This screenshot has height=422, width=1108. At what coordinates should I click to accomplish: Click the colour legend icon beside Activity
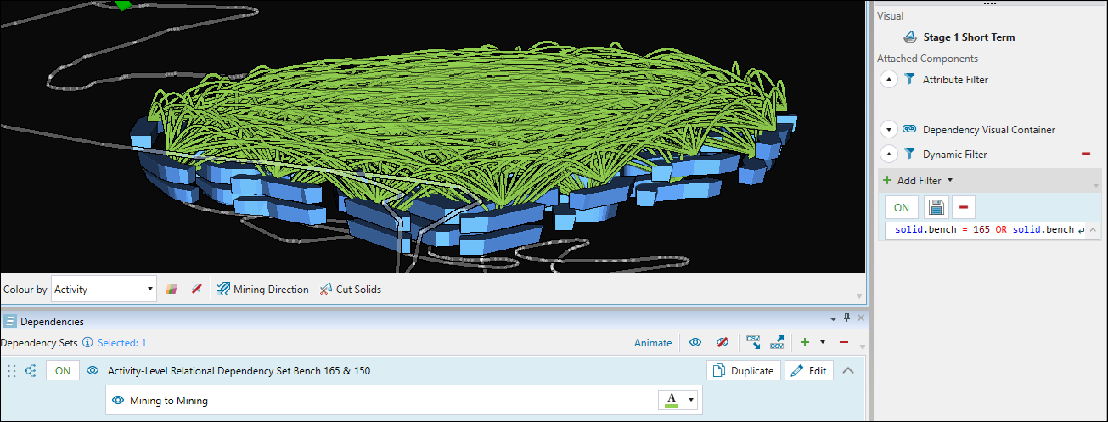[x=172, y=289]
